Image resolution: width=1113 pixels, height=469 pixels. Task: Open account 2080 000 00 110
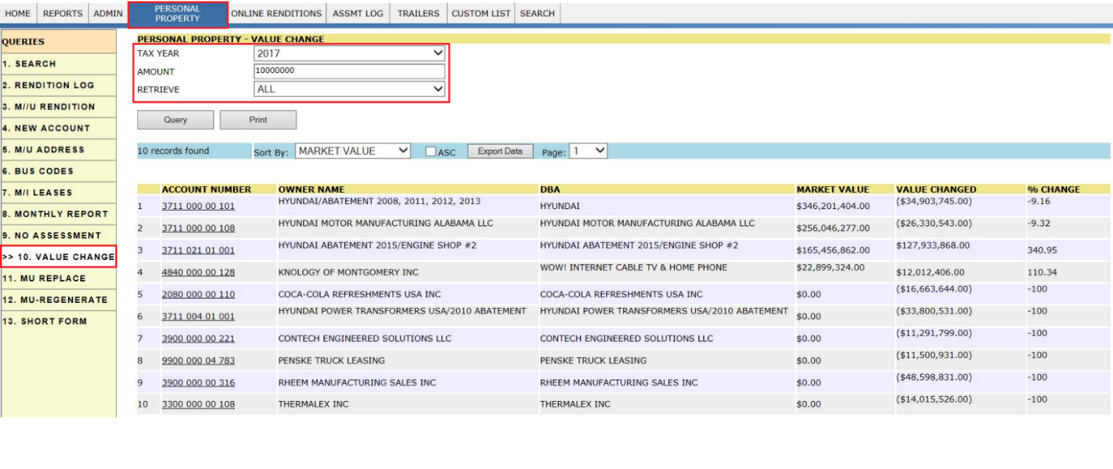tap(198, 294)
